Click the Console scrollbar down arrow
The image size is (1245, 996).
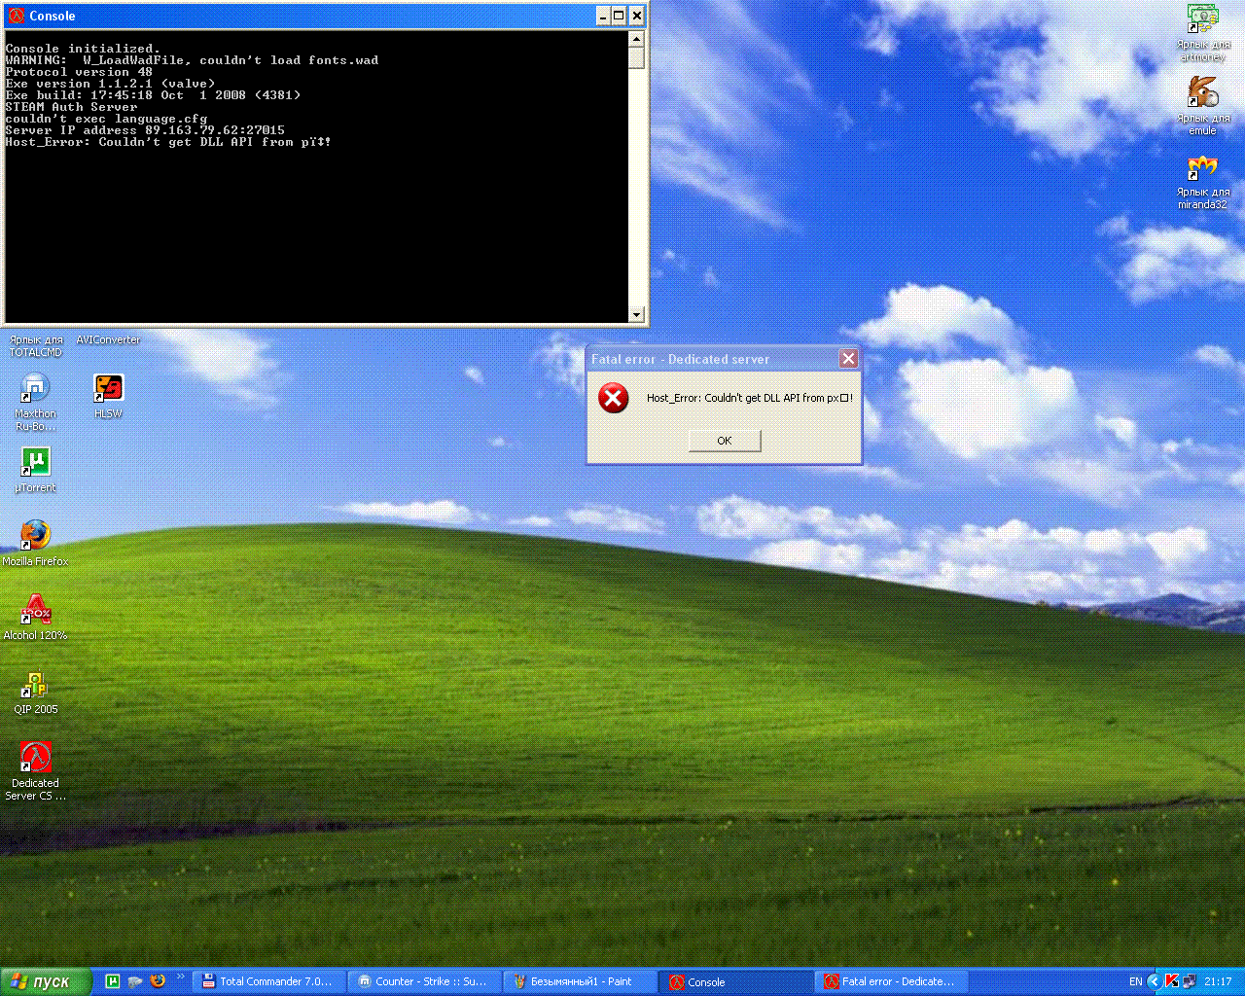[637, 314]
